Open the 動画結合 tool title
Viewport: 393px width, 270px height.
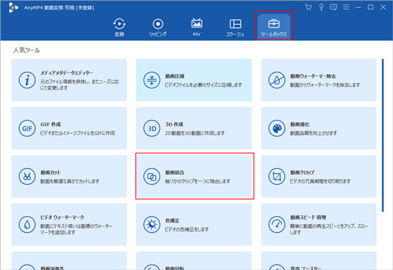coord(175,172)
